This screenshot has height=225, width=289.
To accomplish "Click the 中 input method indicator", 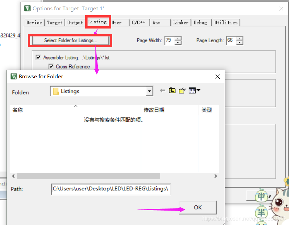I will [x=261, y=196].
